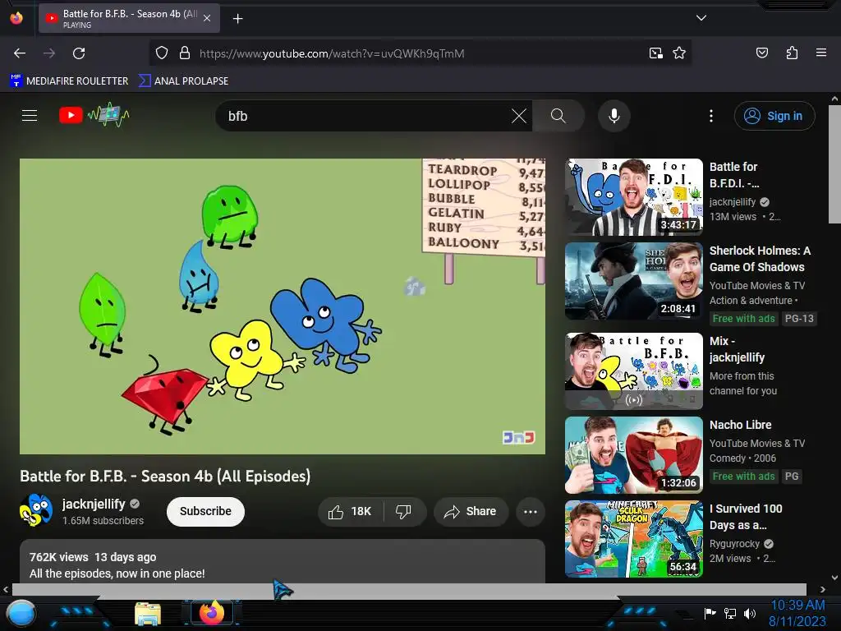The height and width of the screenshot is (631, 841).
Task: Open the tracking protection shield icon
Action: pos(162,53)
